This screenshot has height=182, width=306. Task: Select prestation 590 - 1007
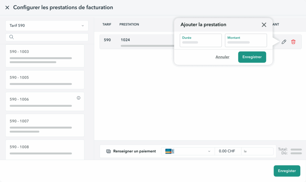click(45, 125)
